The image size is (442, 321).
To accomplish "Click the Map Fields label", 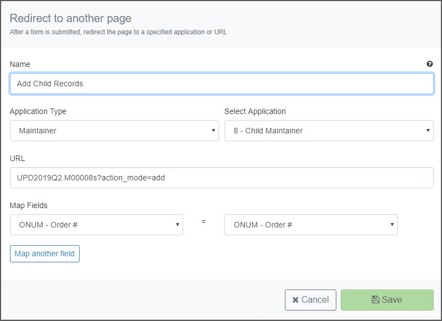I will [28, 205].
